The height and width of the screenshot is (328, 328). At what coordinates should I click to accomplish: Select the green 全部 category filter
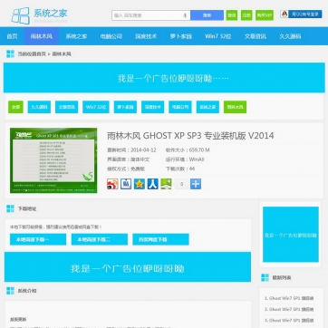tap(15, 107)
